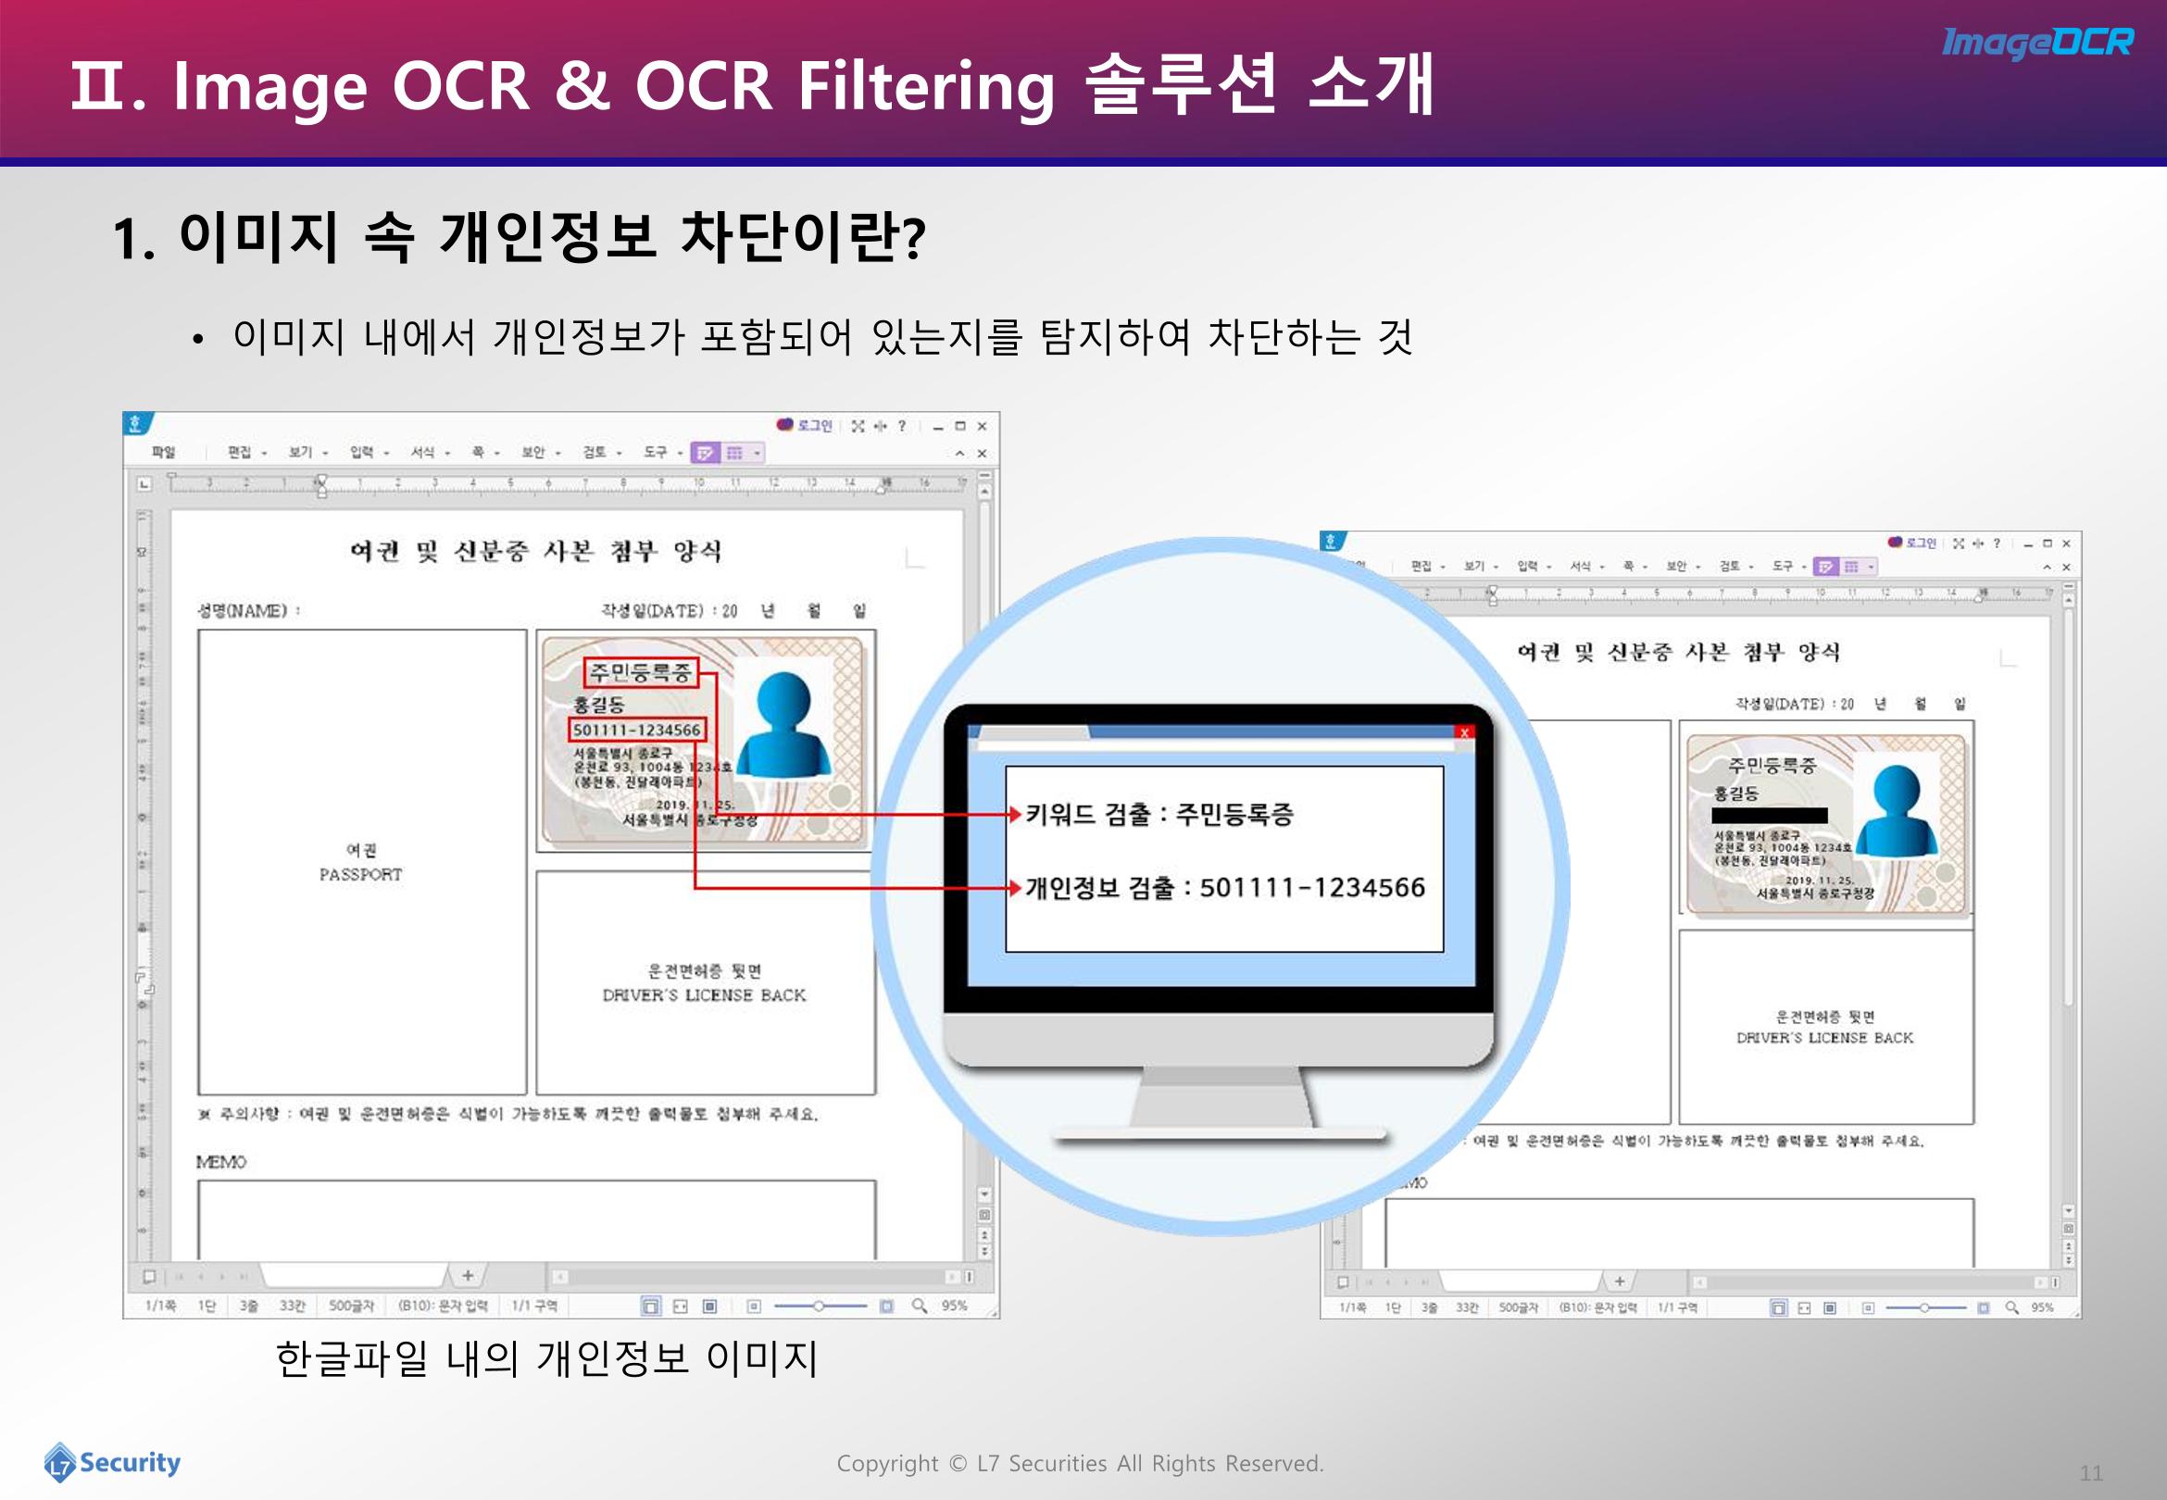Click vertical scrollbar down arrow in left window
The image size is (2167, 1500).
point(983,1194)
